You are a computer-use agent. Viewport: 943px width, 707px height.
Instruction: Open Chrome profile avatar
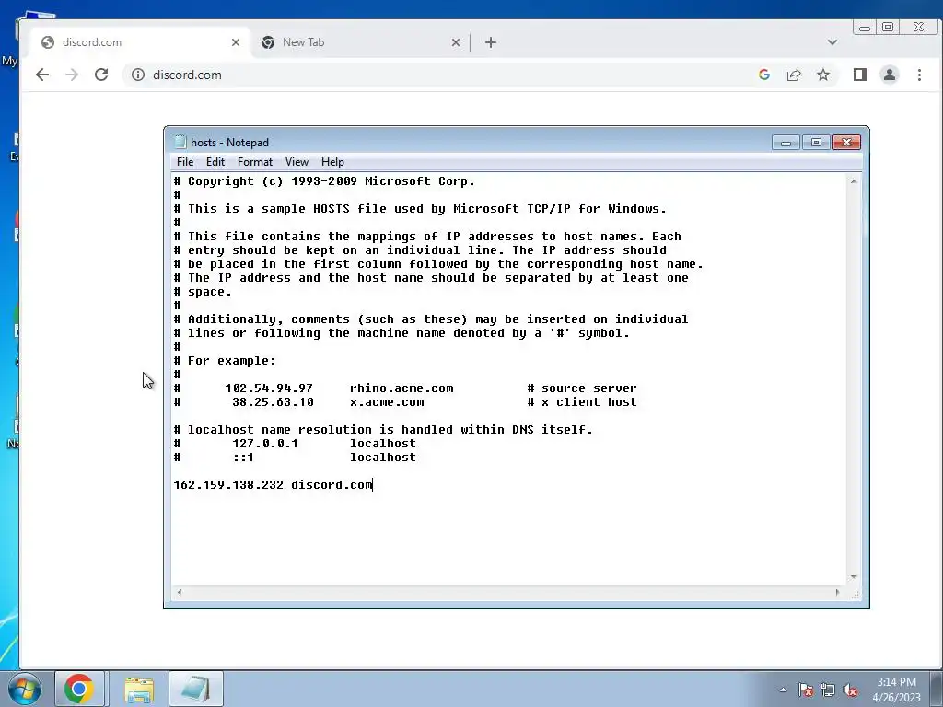coord(889,75)
